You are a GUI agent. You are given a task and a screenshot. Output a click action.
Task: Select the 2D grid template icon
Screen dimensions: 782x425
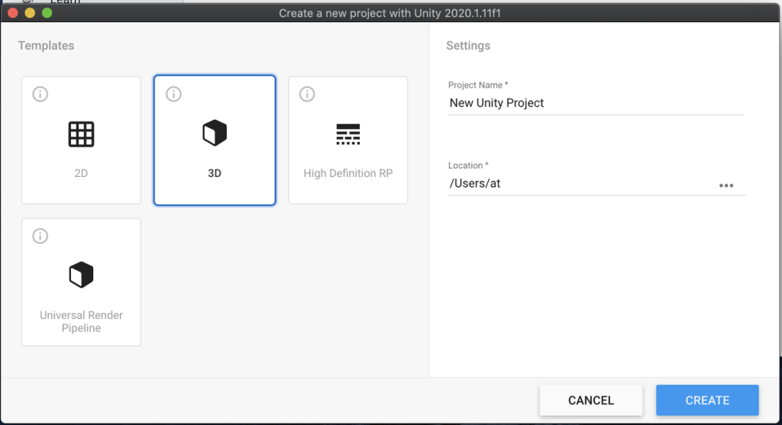click(81, 134)
